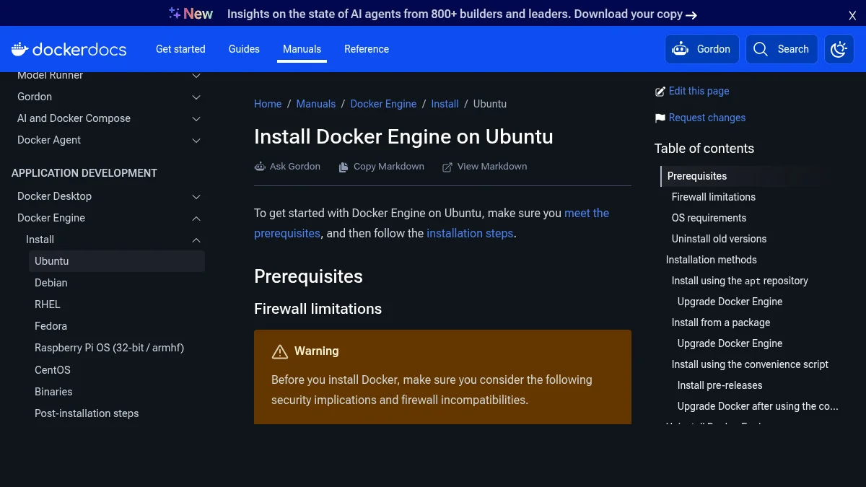Follow the banner Download your copy arrow

(x=691, y=14)
